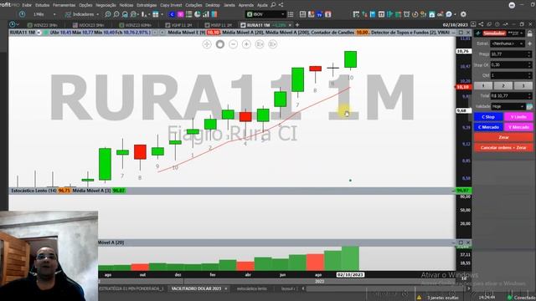Screen dimensions: 536x301
Task: Click the calendar icon beside Validade
Action: click(x=529, y=106)
